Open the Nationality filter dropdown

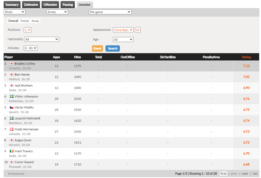[42, 39]
